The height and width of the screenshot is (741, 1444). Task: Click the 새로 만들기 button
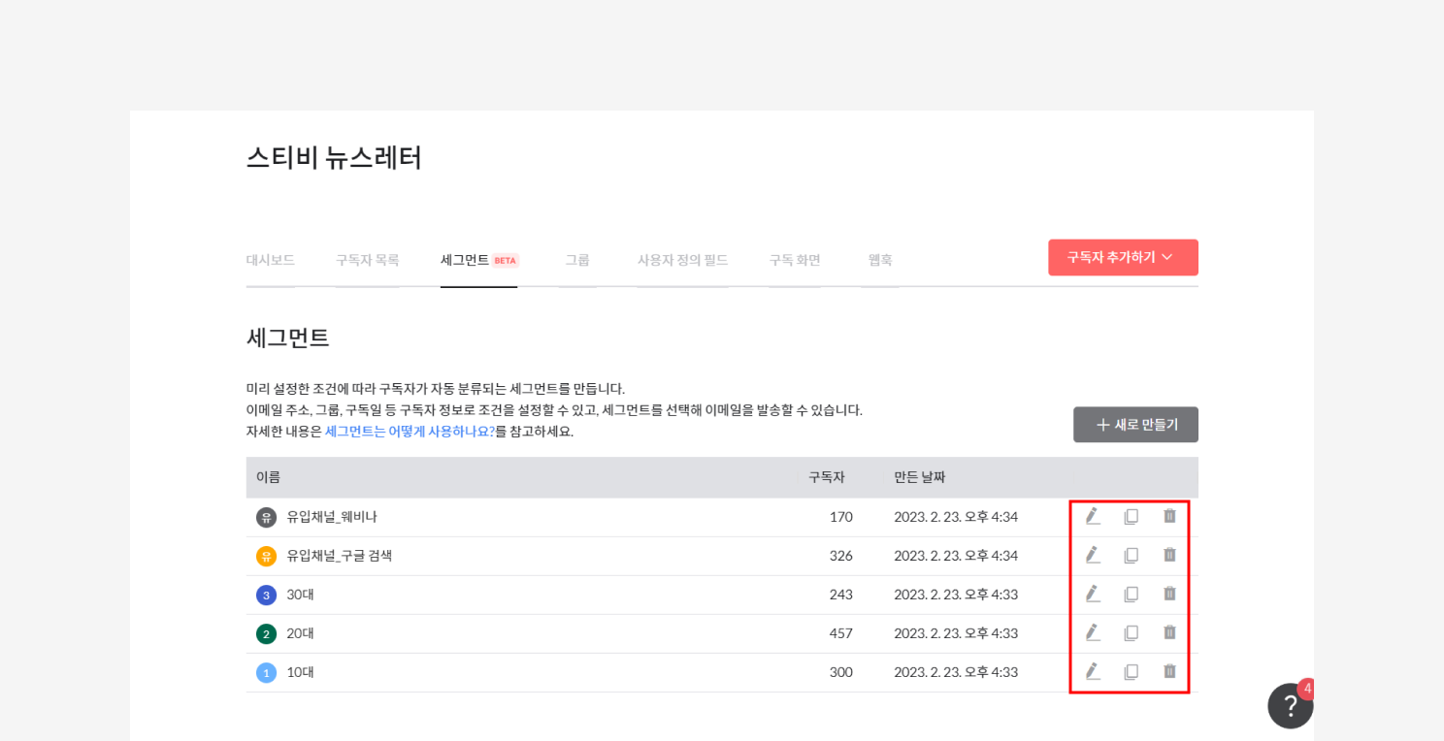[1135, 425]
